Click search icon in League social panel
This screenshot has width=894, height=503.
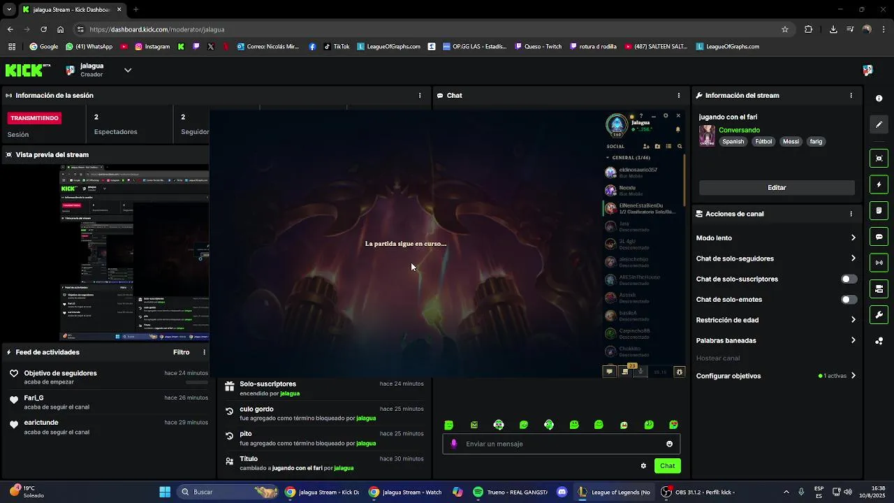(x=680, y=147)
